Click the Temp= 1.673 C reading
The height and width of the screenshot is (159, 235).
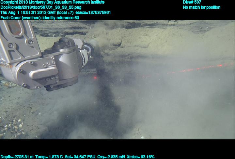coord(49,157)
